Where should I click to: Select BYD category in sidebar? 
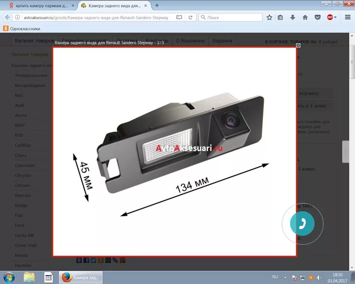[x=19, y=135]
